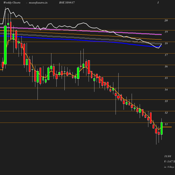Click the volume reading 'V: 1.67'
The height and width of the screenshot is (175, 175).
tap(168, 161)
